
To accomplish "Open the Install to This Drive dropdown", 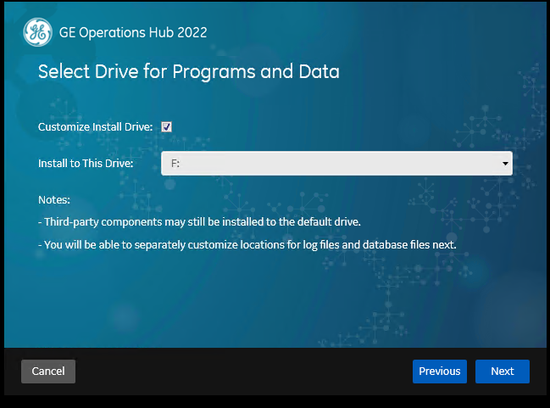I will (x=336, y=163).
